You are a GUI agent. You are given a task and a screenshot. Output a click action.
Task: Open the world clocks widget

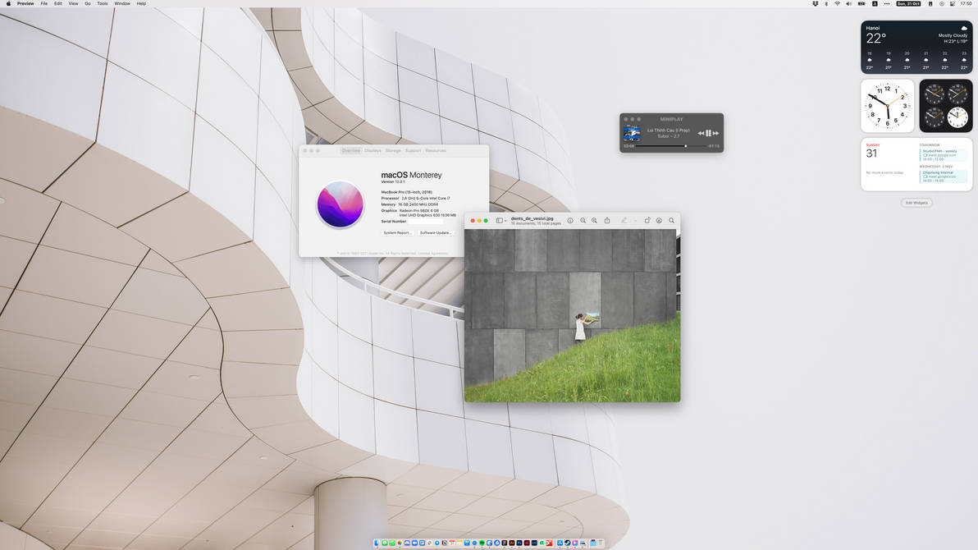coord(945,106)
